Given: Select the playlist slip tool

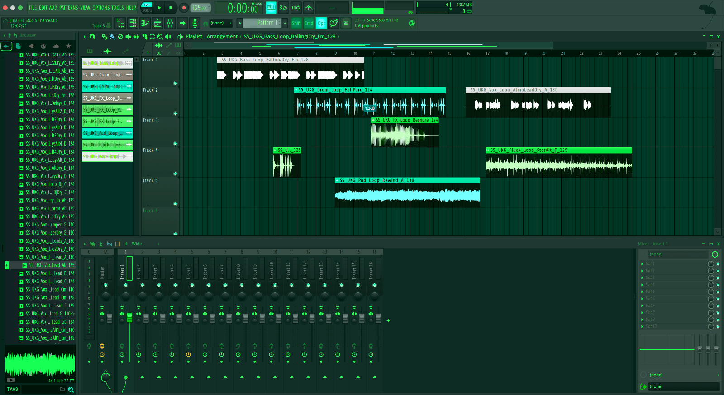Looking at the screenshot, I should tap(136, 37).
